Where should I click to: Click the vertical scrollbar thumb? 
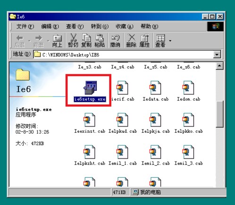click(x=219, y=114)
